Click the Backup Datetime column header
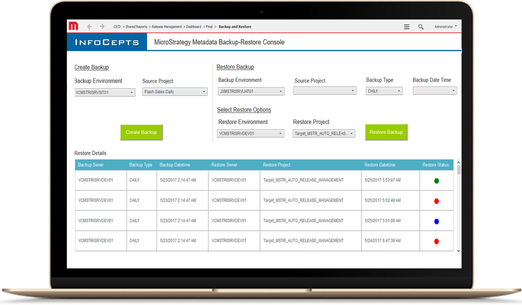 [175, 164]
